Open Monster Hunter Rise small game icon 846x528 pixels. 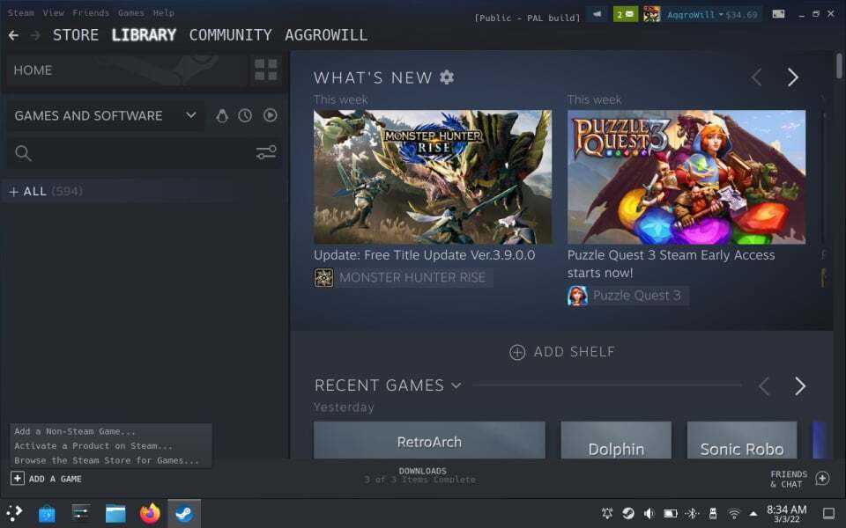(323, 277)
